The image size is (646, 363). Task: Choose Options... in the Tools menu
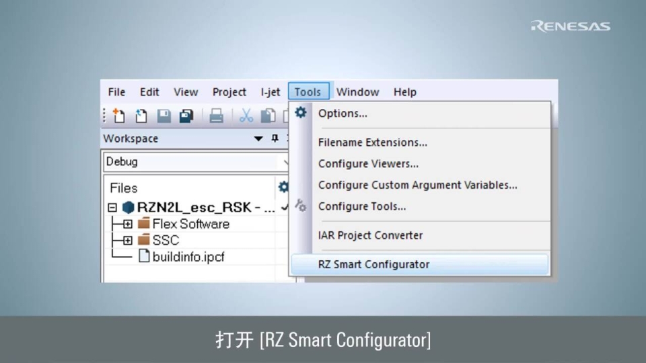pyautogui.click(x=343, y=113)
